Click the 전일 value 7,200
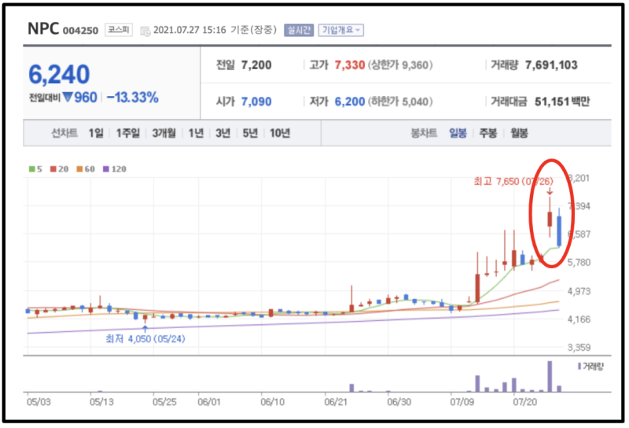This screenshot has width=629, height=428. pos(256,65)
